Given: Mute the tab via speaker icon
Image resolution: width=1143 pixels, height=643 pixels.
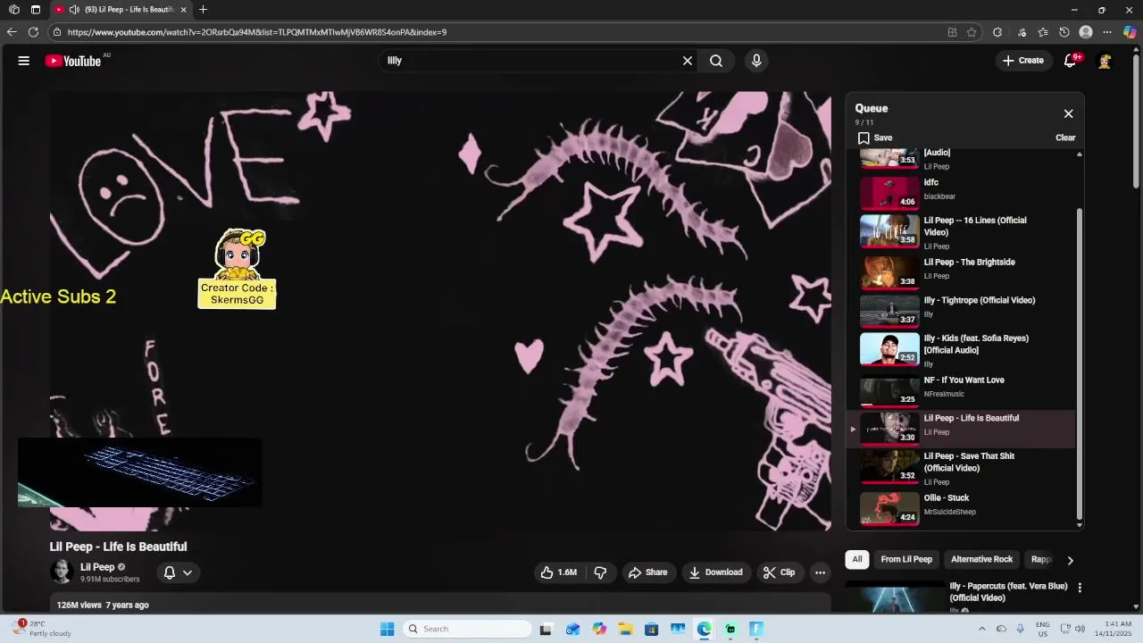Looking at the screenshot, I should (x=74, y=10).
